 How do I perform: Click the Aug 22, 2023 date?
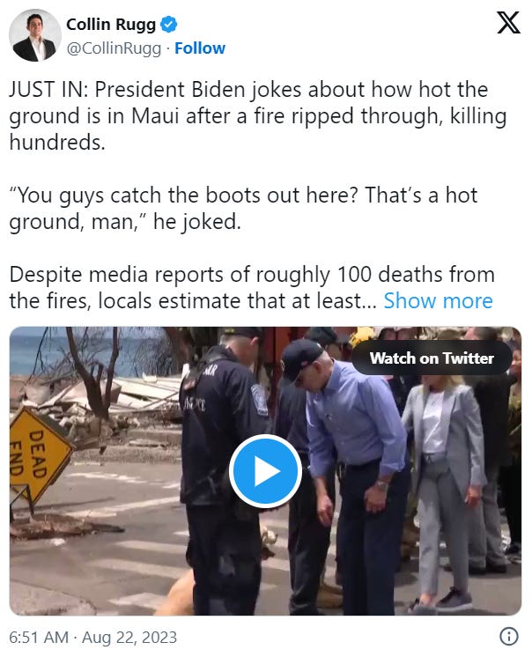[x=129, y=638]
